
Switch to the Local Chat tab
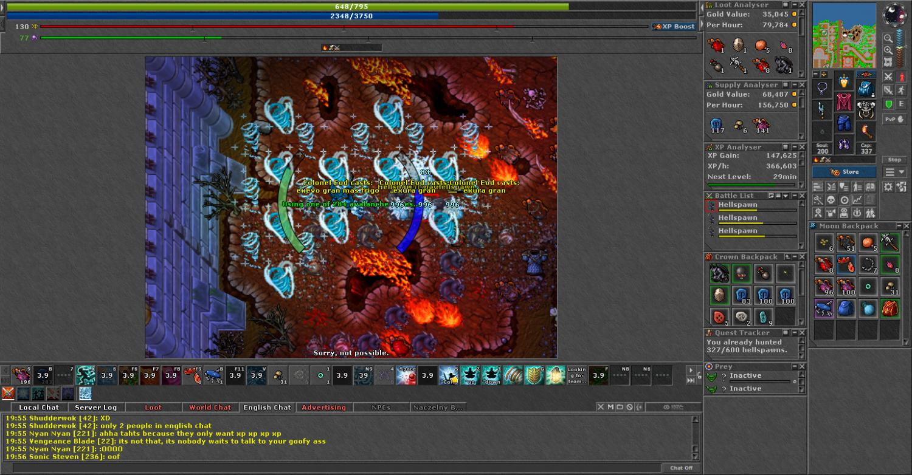pyautogui.click(x=39, y=408)
